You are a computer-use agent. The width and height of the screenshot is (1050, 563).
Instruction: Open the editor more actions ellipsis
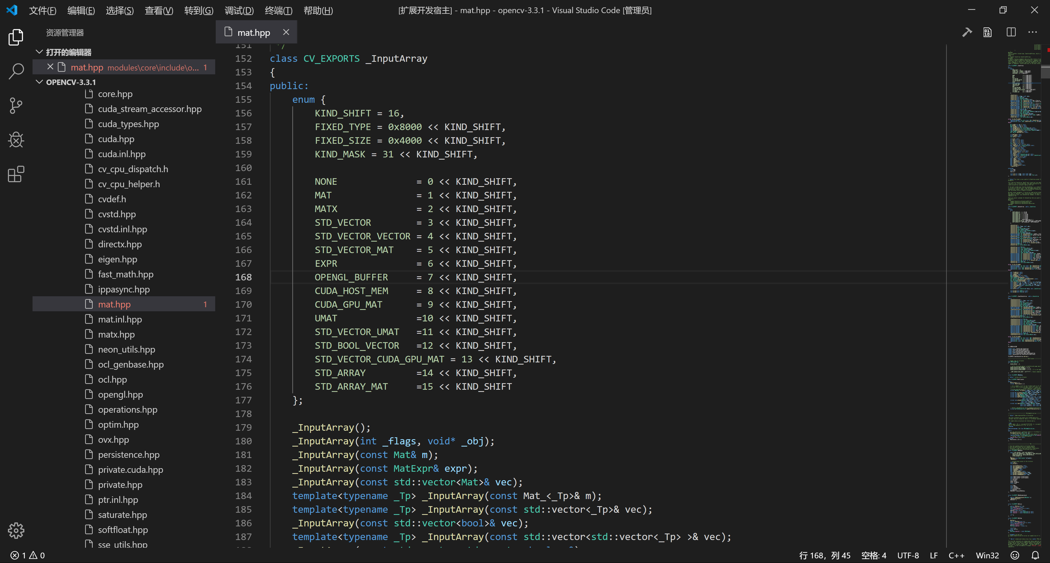click(x=1032, y=32)
